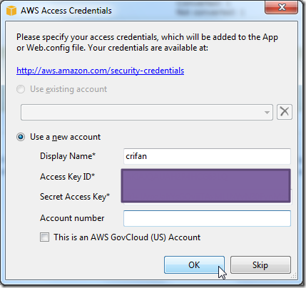
Task: Enable the AWS GovCloud (US) Account checkbox
Action: tap(44, 237)
